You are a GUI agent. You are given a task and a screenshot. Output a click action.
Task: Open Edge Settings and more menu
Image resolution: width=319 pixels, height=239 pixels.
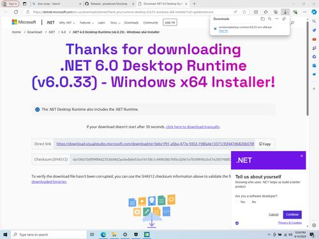click(x=305, y=12)
